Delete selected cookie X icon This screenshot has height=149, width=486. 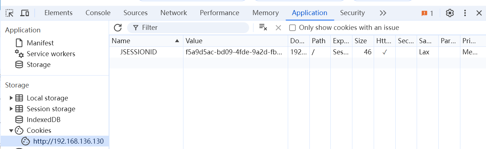[278, 28]
